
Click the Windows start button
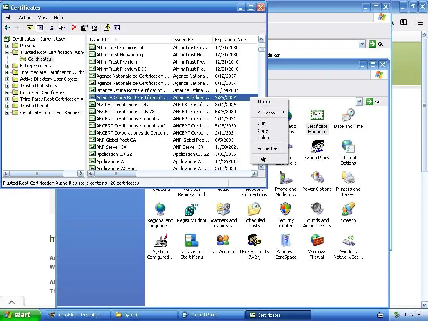point(20,315)
